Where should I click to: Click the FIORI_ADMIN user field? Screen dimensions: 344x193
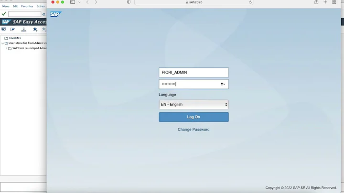tap(193, 73)
